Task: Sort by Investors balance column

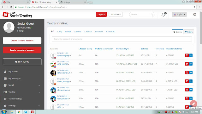Action: (x=174, y=49)
